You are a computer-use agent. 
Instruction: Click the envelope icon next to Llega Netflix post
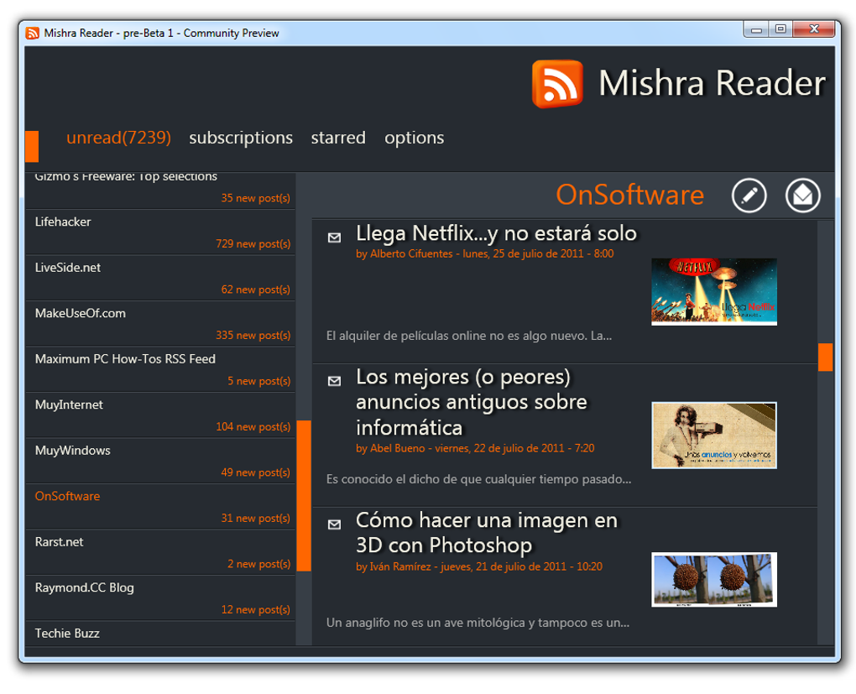coord(334,237)
